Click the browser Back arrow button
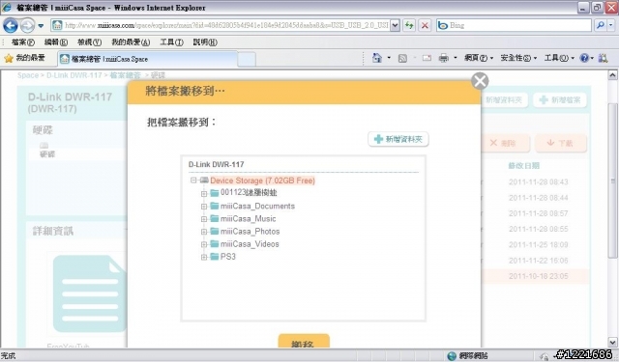The height and width of the screenshot is (362, 619). [11, 26]
